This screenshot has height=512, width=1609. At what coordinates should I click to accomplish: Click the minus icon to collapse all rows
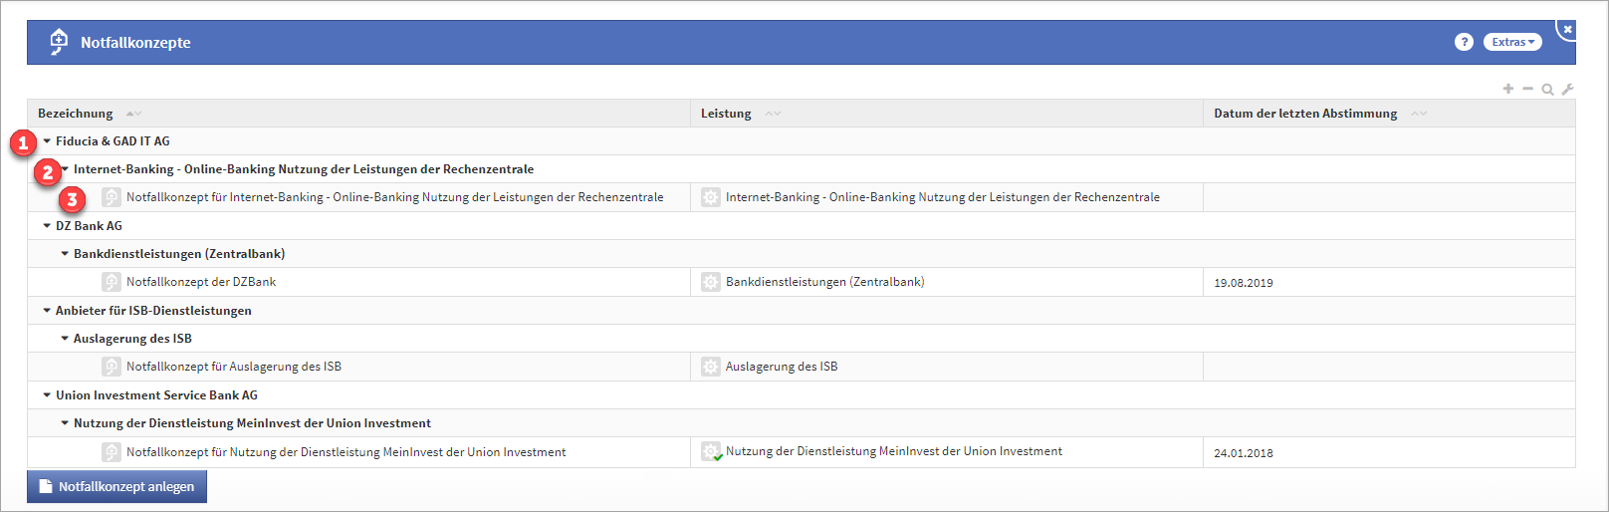point(1527,89)
